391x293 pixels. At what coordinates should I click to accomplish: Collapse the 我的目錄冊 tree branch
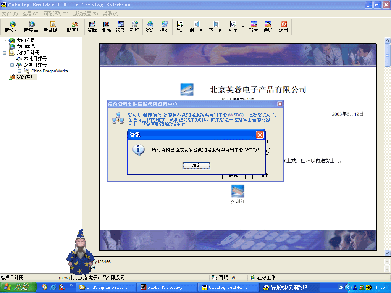(5, 53)
